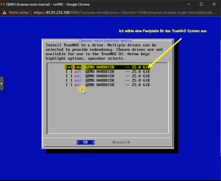Click 25.0 GiB size in sdd row
Viewport: 221px width, 181px height.
(x=141, y=80)
